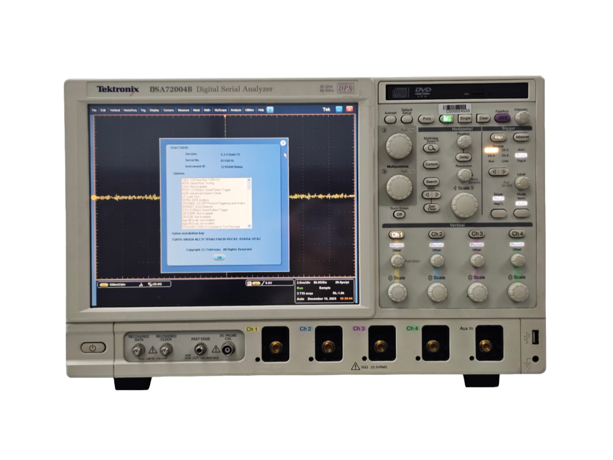Open the Cursors menu in menu bar
This screenshot has height=460, width=613.
pyautogui.click(x=169, y=110)
